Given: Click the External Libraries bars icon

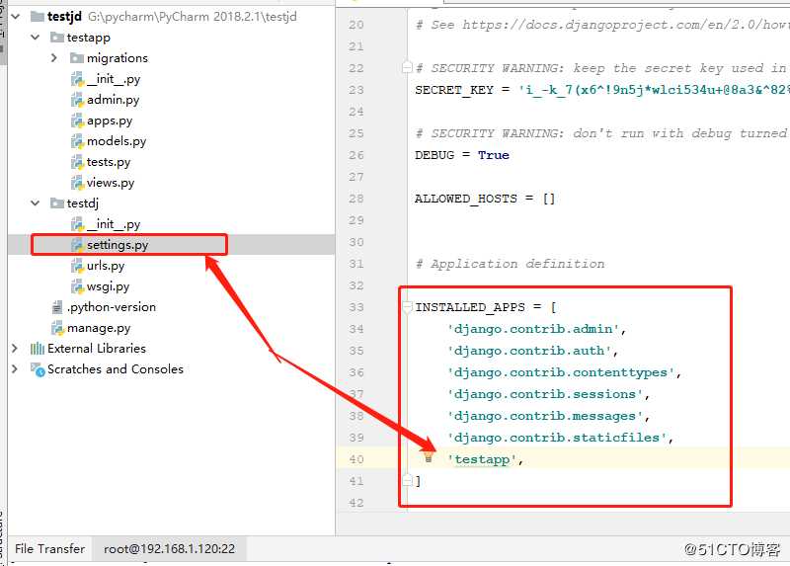Looking at the screenshot, I should click(38, 349).
